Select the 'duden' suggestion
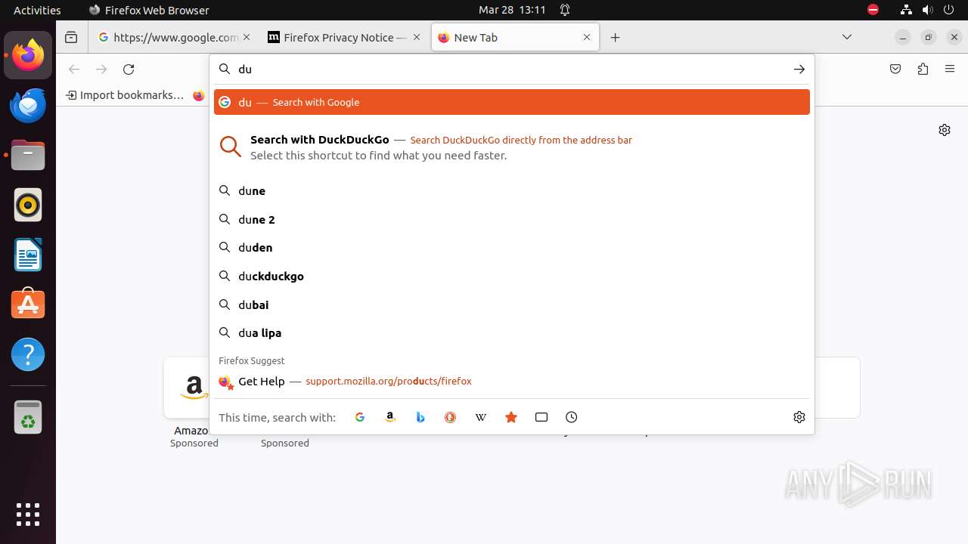This screenshot has width=968, height=544. tap(512, 248)
